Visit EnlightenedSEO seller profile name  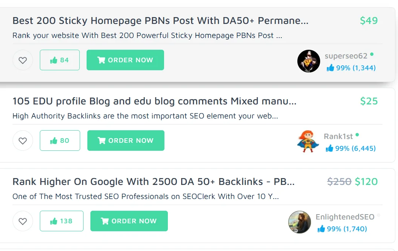click(x=345, y=217)
